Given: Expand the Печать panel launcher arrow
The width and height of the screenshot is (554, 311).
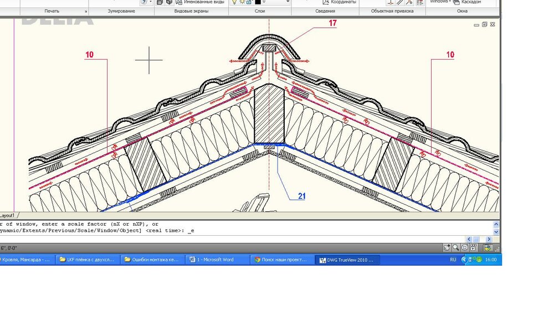Looking at the screenshot, I should tap(86, 12).
